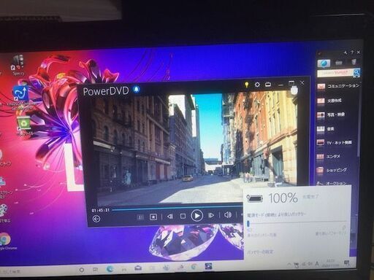Click the PowerDVD disc icon on taskbar
This screenshot has width=374, height=280.
tap(208, 266)
